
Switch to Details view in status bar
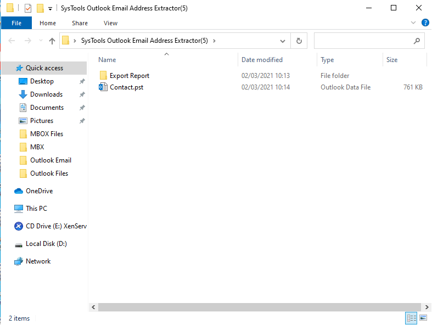(411, 318)
